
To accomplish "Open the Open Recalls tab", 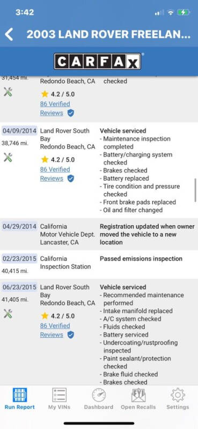I will click(138, 398).
